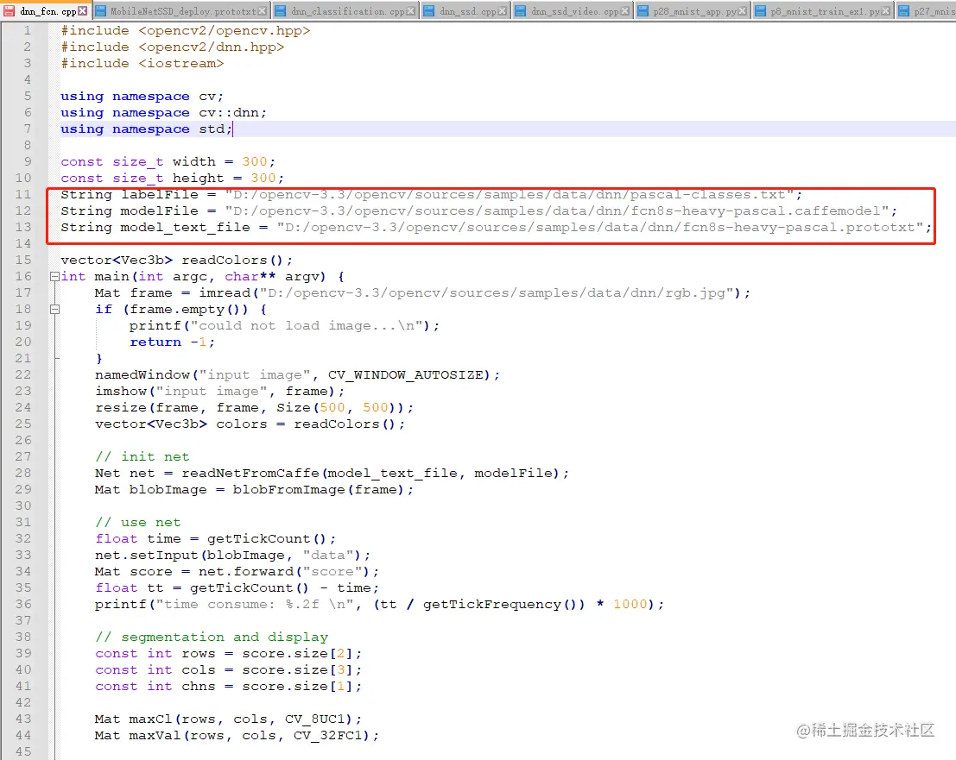Click 'float time = getTickCount();' line

tap(215, 539)
